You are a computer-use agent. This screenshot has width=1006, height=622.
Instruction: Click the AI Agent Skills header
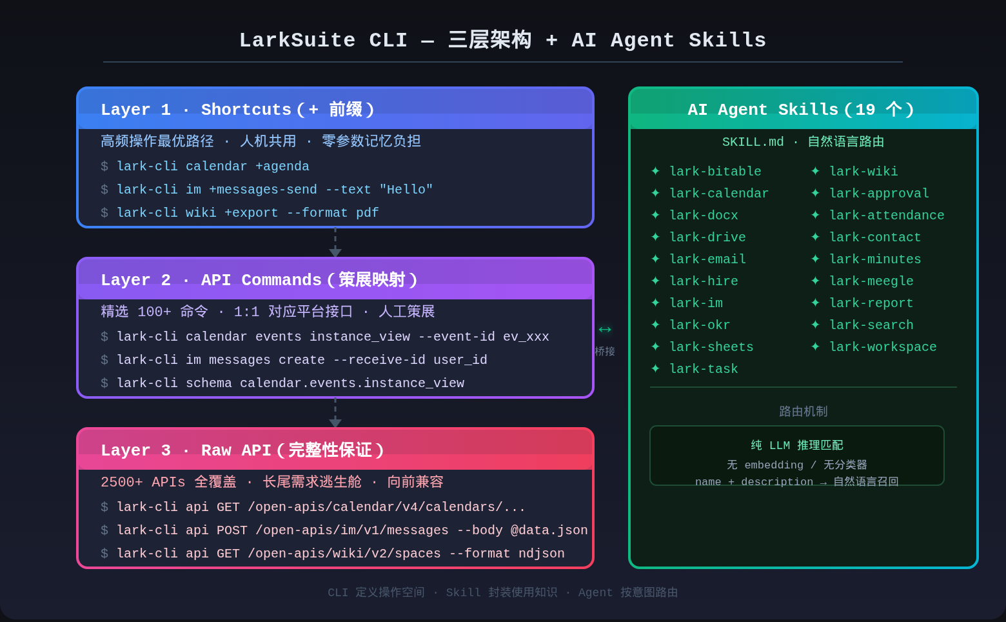coord(804,108)
